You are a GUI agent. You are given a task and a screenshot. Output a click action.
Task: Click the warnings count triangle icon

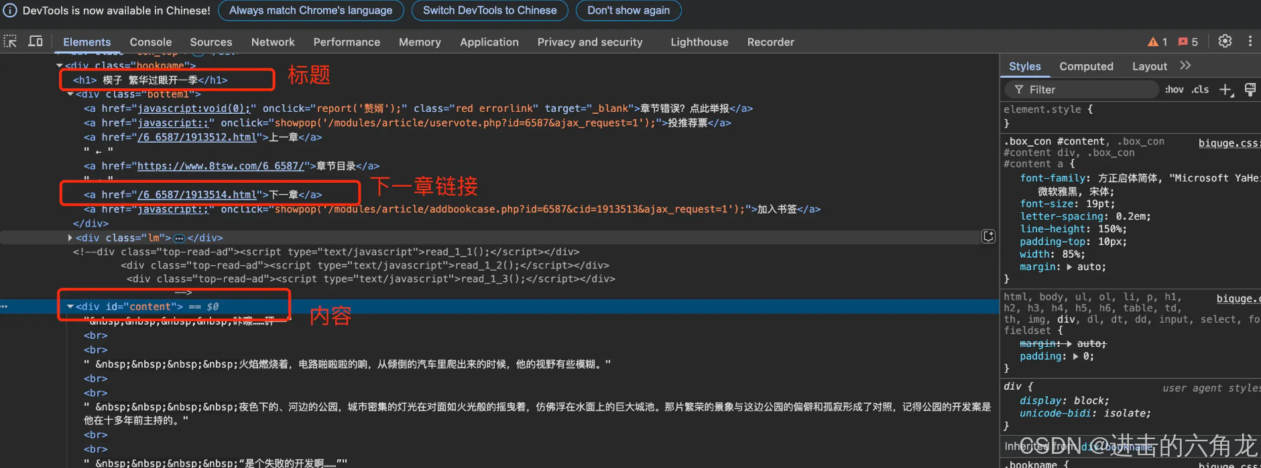(x=1153, y=42)
